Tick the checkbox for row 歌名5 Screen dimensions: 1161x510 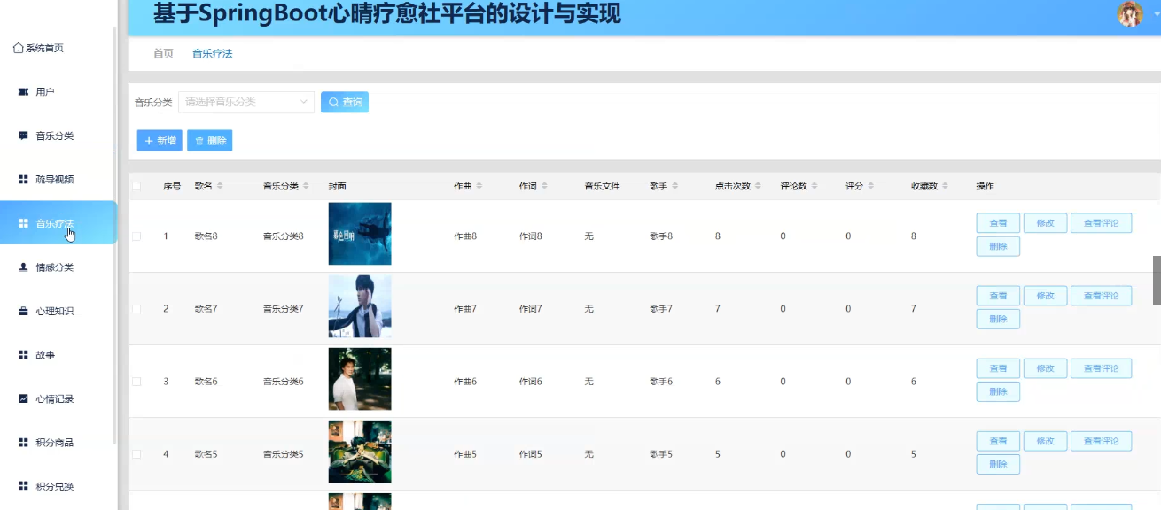pos(136,454)
